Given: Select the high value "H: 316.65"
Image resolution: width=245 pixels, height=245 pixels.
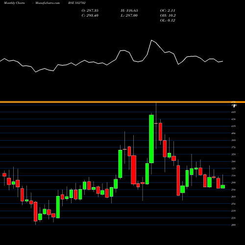Looking at the screenshot, I should click(129, 11).
